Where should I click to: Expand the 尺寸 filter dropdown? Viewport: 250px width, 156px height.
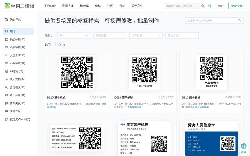pos(74,35)
